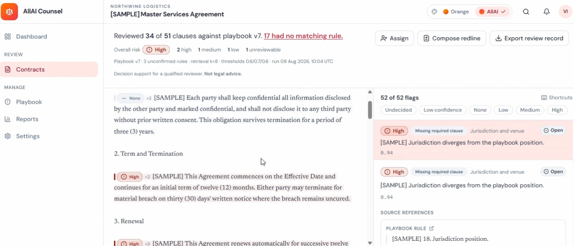
Task: Open the '17 had no matching rule' link
Action: [x=303, y=36]
